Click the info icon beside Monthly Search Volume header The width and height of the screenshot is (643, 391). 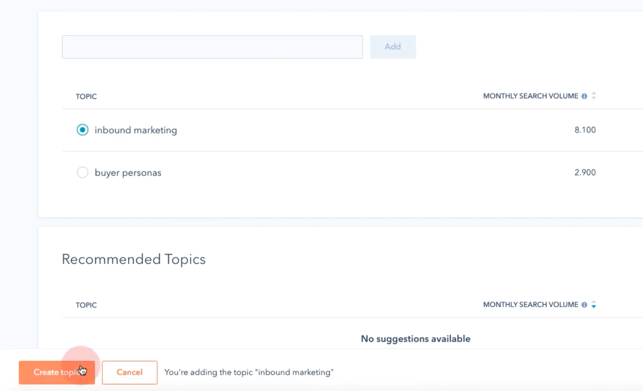click(x=585, y=95)
